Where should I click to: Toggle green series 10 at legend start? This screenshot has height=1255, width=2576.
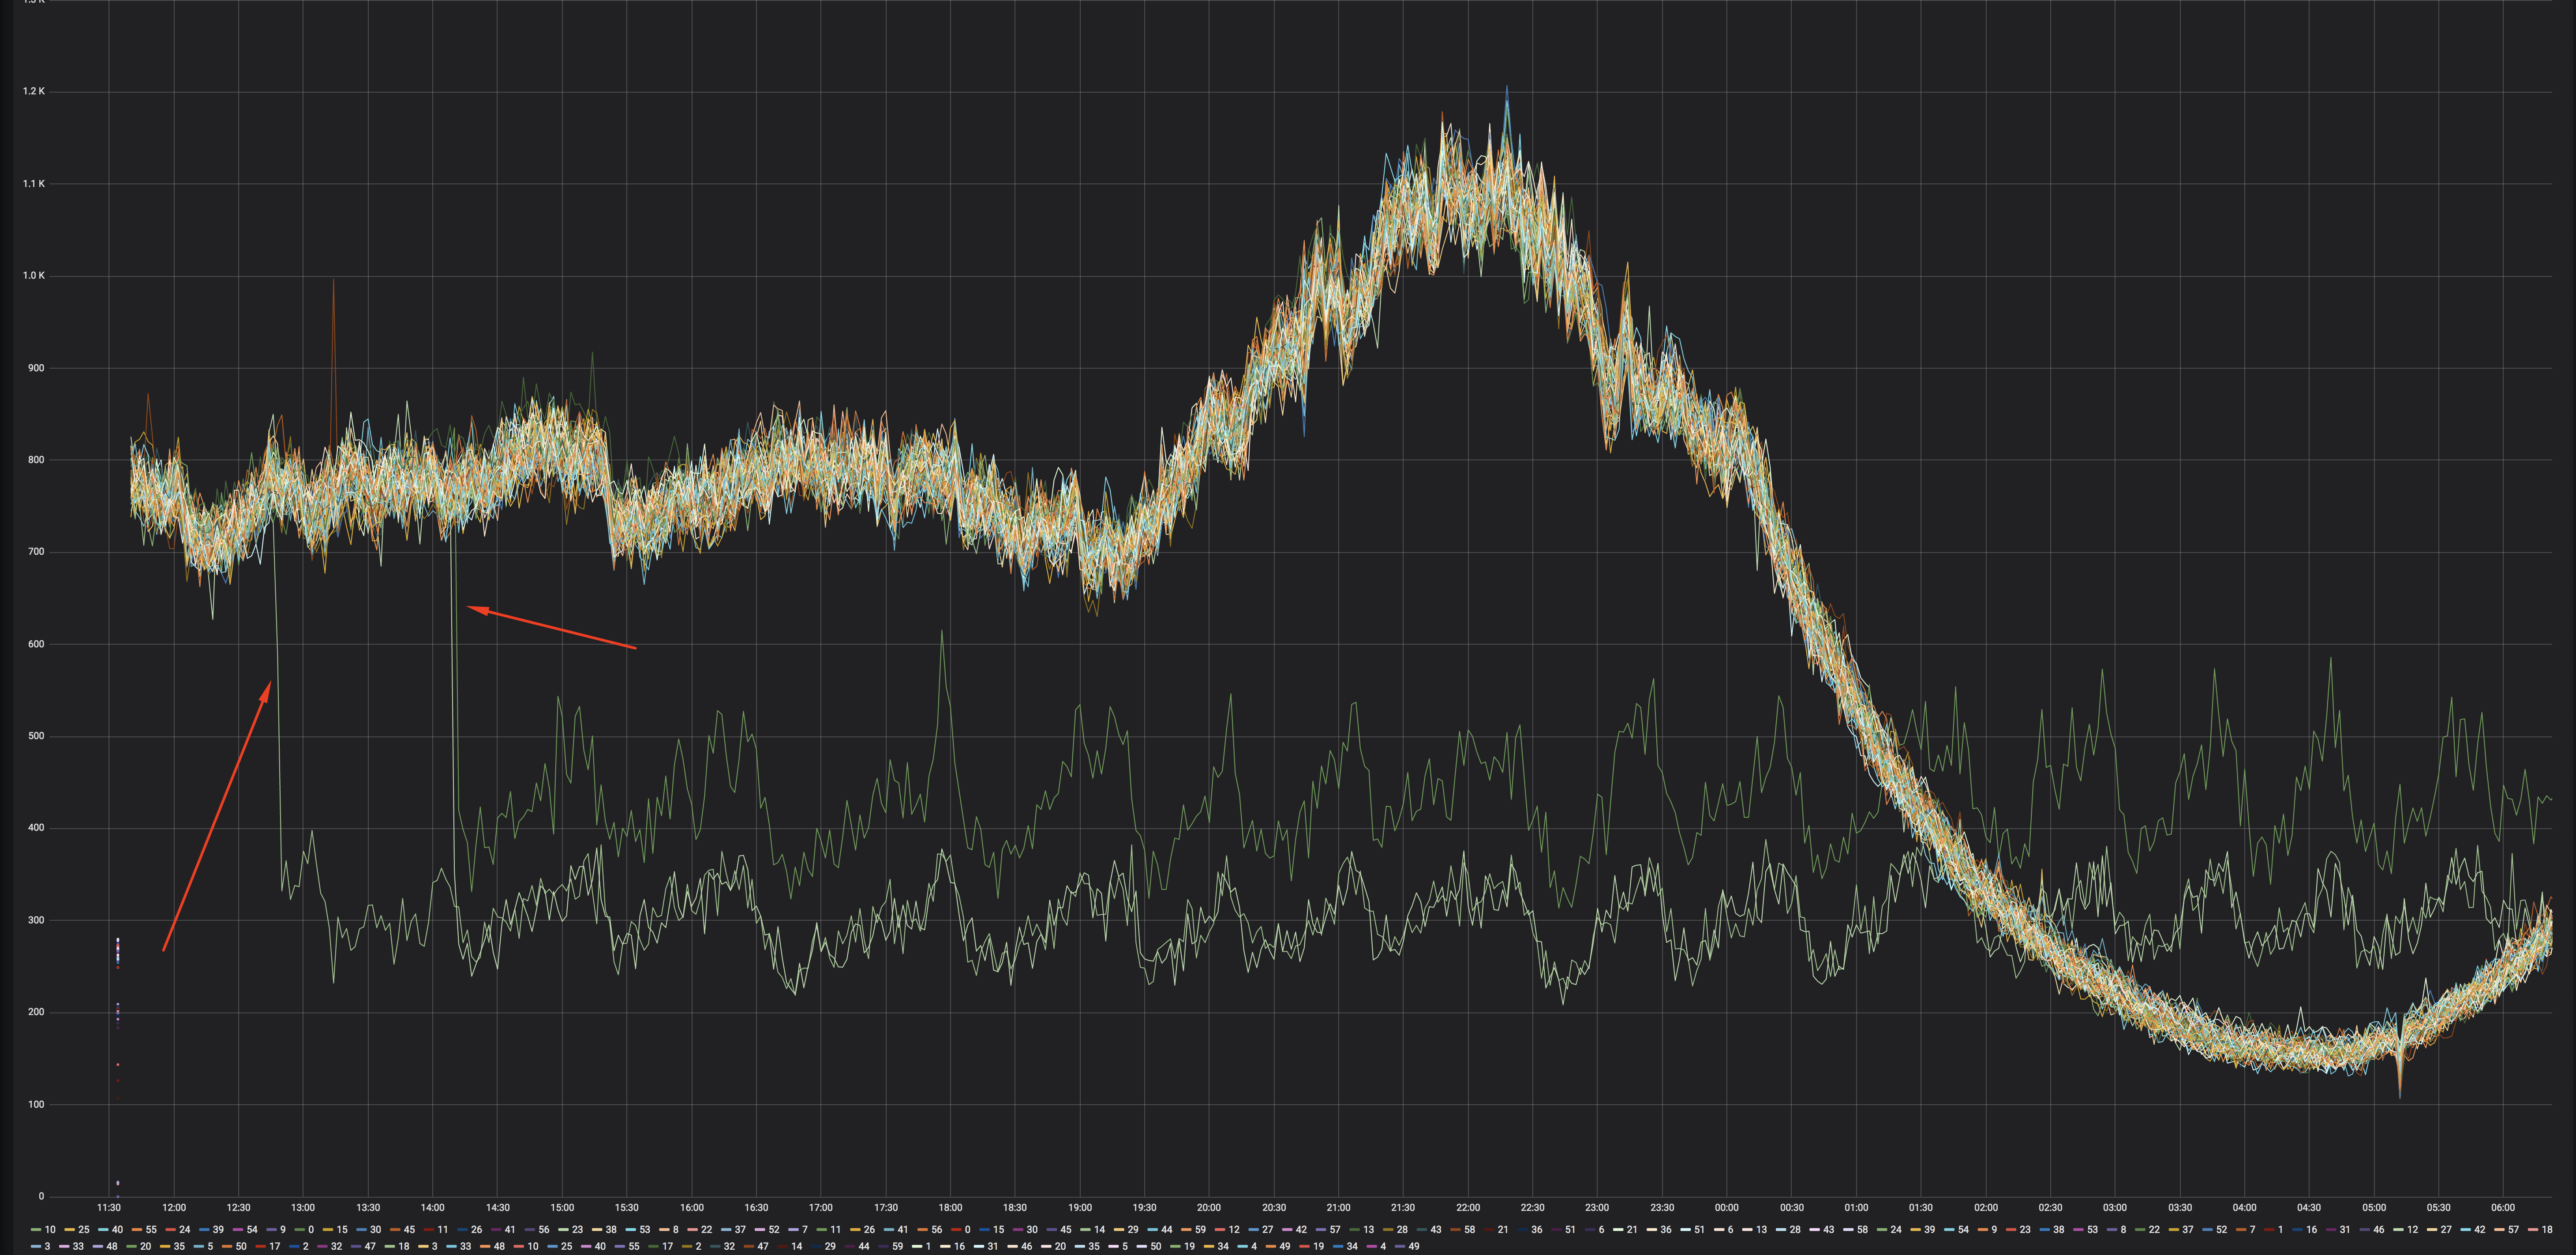tap(50, 1230)
